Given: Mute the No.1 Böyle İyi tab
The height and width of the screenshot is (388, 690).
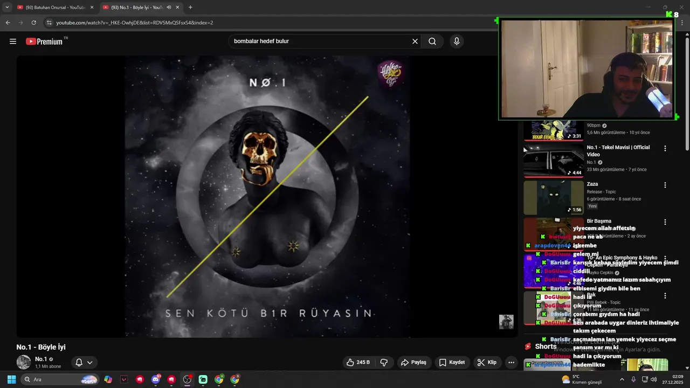Looking at the screenshot, I should click(169, 8).
